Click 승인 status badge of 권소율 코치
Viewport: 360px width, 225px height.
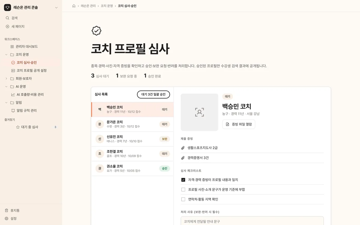point(165,168)
